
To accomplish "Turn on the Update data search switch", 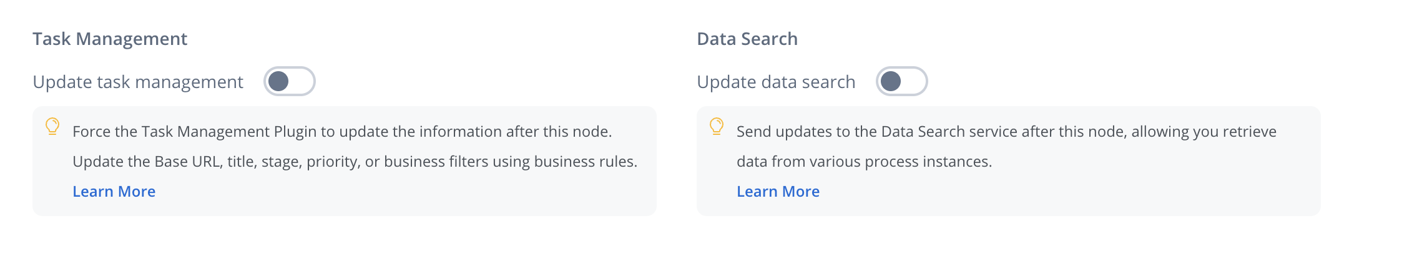I will [x=901, y=81].
